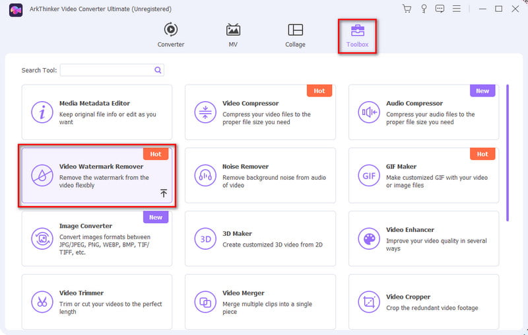Click 'Convert images formats between' description
The width and height of the screenshot is (528, 335).
pyautogui.click(x=105, y=244)
